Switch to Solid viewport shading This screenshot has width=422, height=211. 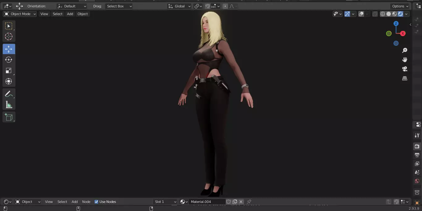click(389, 14)
